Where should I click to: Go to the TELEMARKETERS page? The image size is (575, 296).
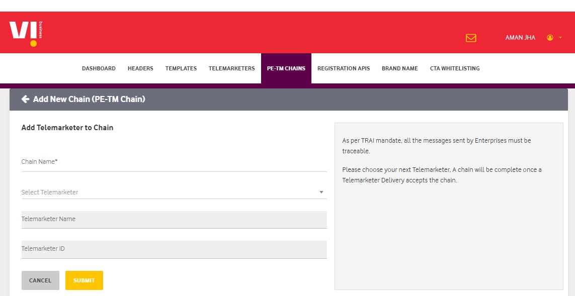(x=231, y=68)
